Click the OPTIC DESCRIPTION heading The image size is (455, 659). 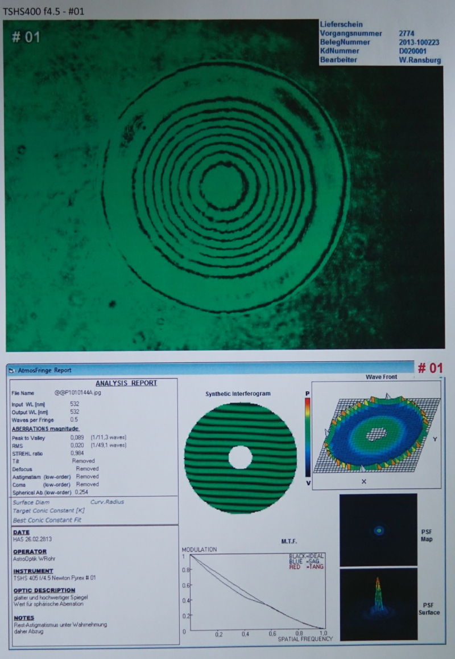[x=44, y=590]
